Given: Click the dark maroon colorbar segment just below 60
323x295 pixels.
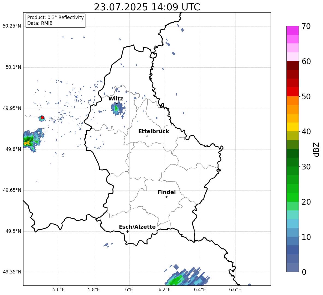Looking at the screenshot, I should pyautogui.click(x=292, y=65).
